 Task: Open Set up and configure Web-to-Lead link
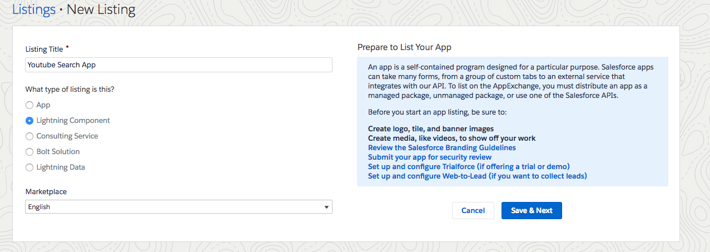point(478,176)
